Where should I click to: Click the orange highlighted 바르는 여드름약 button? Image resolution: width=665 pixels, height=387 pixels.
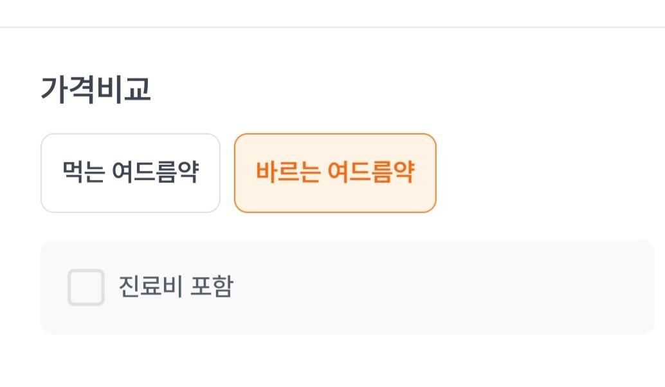(335, 173)
